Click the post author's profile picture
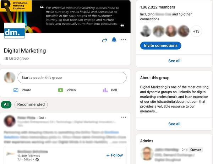 coord(10,121)
